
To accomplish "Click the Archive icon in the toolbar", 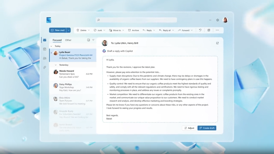I will (129, 30).
